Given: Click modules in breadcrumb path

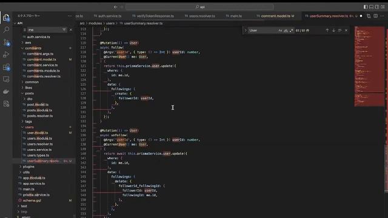Looking at the screenshot, I should [x=95, y=23].
